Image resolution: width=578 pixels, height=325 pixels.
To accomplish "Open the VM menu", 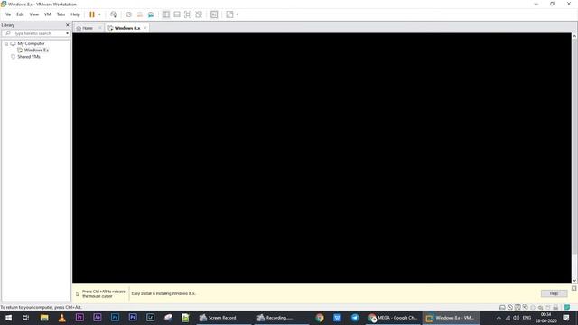I will 48,14.
